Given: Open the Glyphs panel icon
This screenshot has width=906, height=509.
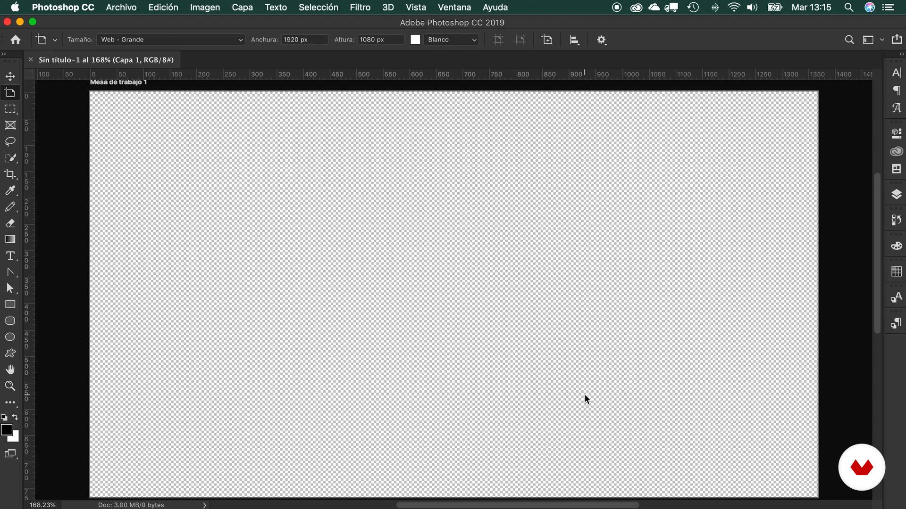Looking at the screenshot, I should (x=897, y=108).
